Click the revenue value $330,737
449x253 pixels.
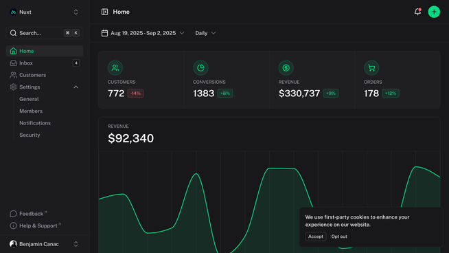click(299, 93)
